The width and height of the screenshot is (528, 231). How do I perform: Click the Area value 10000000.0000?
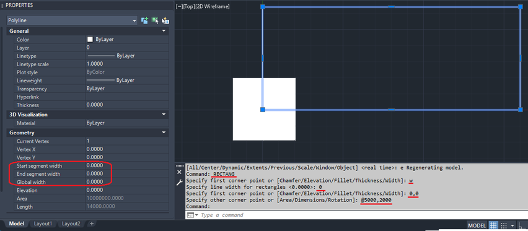pyautogui.click(x=127, y=199)
